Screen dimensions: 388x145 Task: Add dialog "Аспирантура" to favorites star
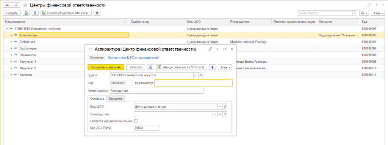tap(91, 49)
